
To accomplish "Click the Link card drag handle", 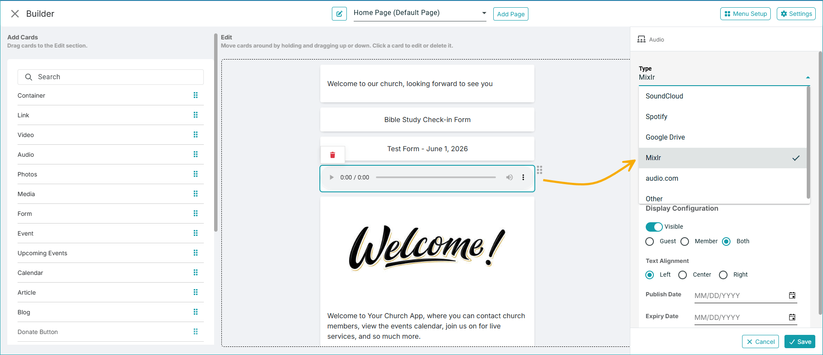I will coord(196,115).
